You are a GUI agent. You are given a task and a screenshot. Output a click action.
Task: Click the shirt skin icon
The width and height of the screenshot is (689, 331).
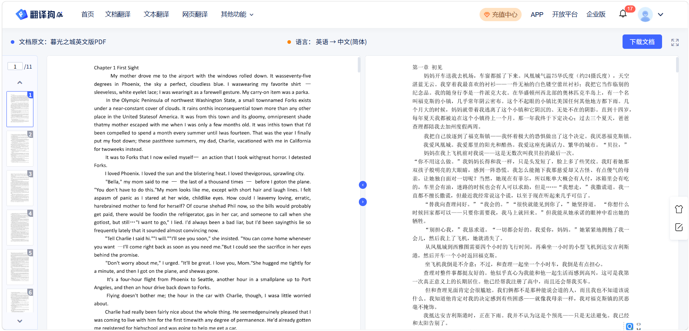click(x=679, y=209)
